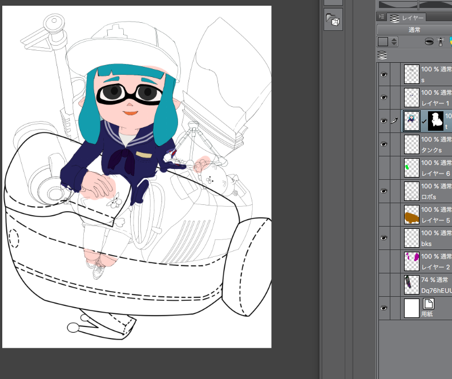Toggle visibility of タンクs layer
The image size is (452, 379).
click(x=384, y=144)
